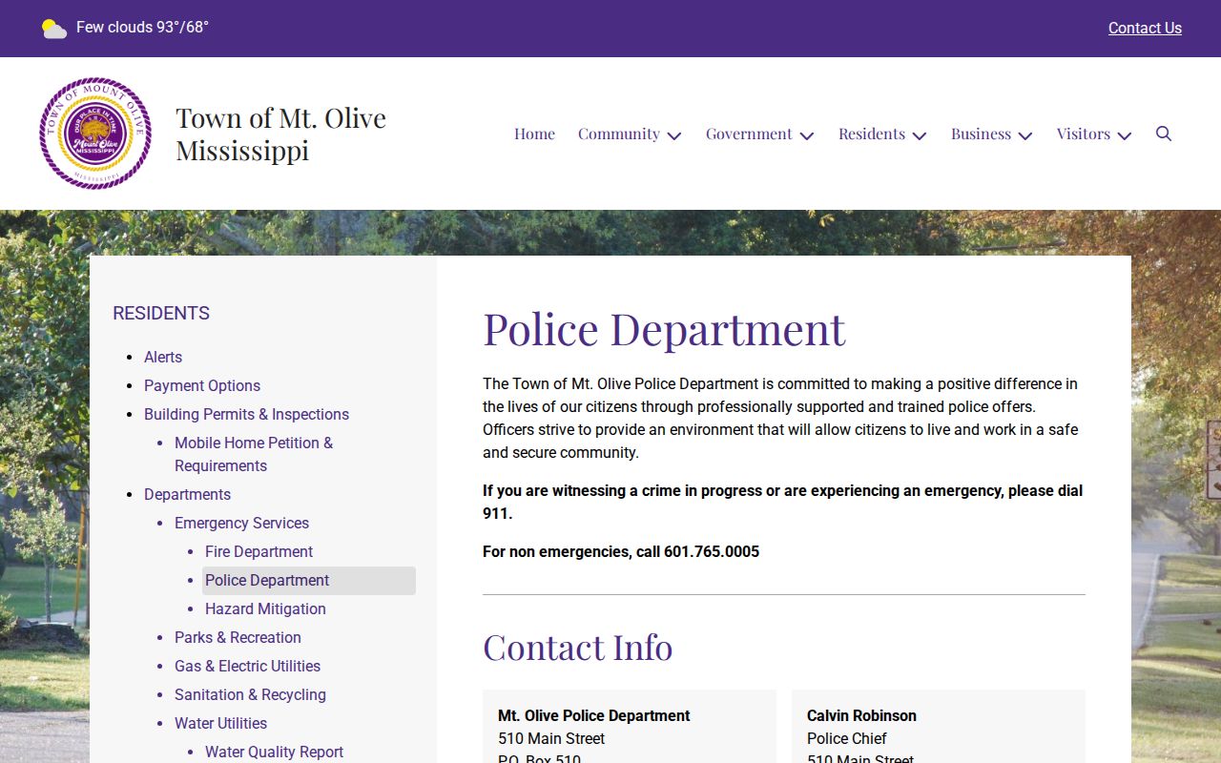Open the Community nav item
The height and width of the screenshot is (763, 1221).
(x=619, y=134)
